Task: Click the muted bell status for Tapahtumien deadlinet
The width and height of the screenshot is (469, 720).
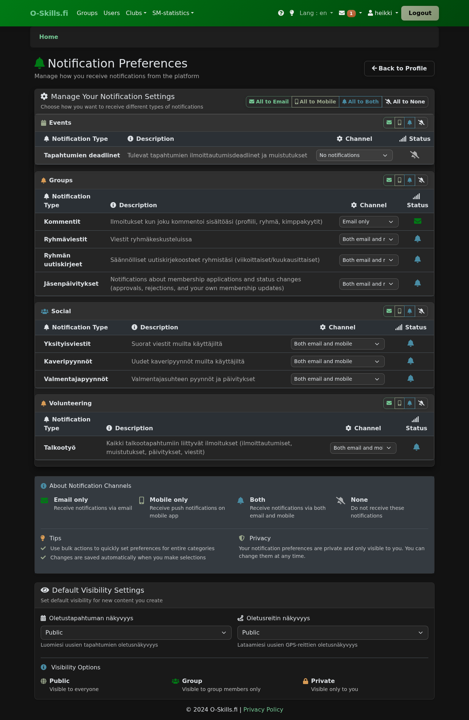Action: point(415,155)
